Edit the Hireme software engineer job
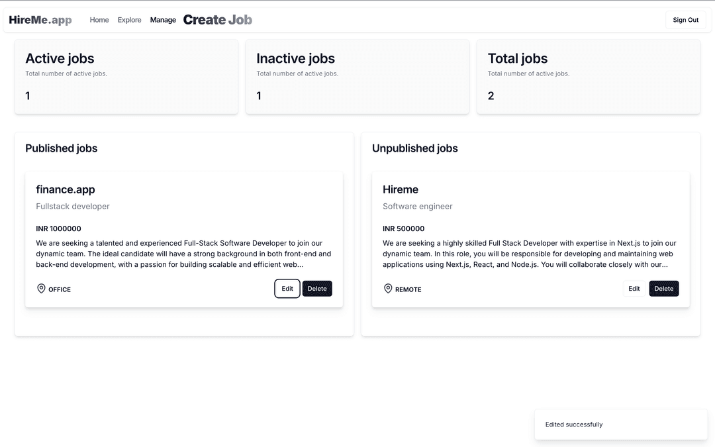Screen dimensions: 715x447 pos(634,289)
